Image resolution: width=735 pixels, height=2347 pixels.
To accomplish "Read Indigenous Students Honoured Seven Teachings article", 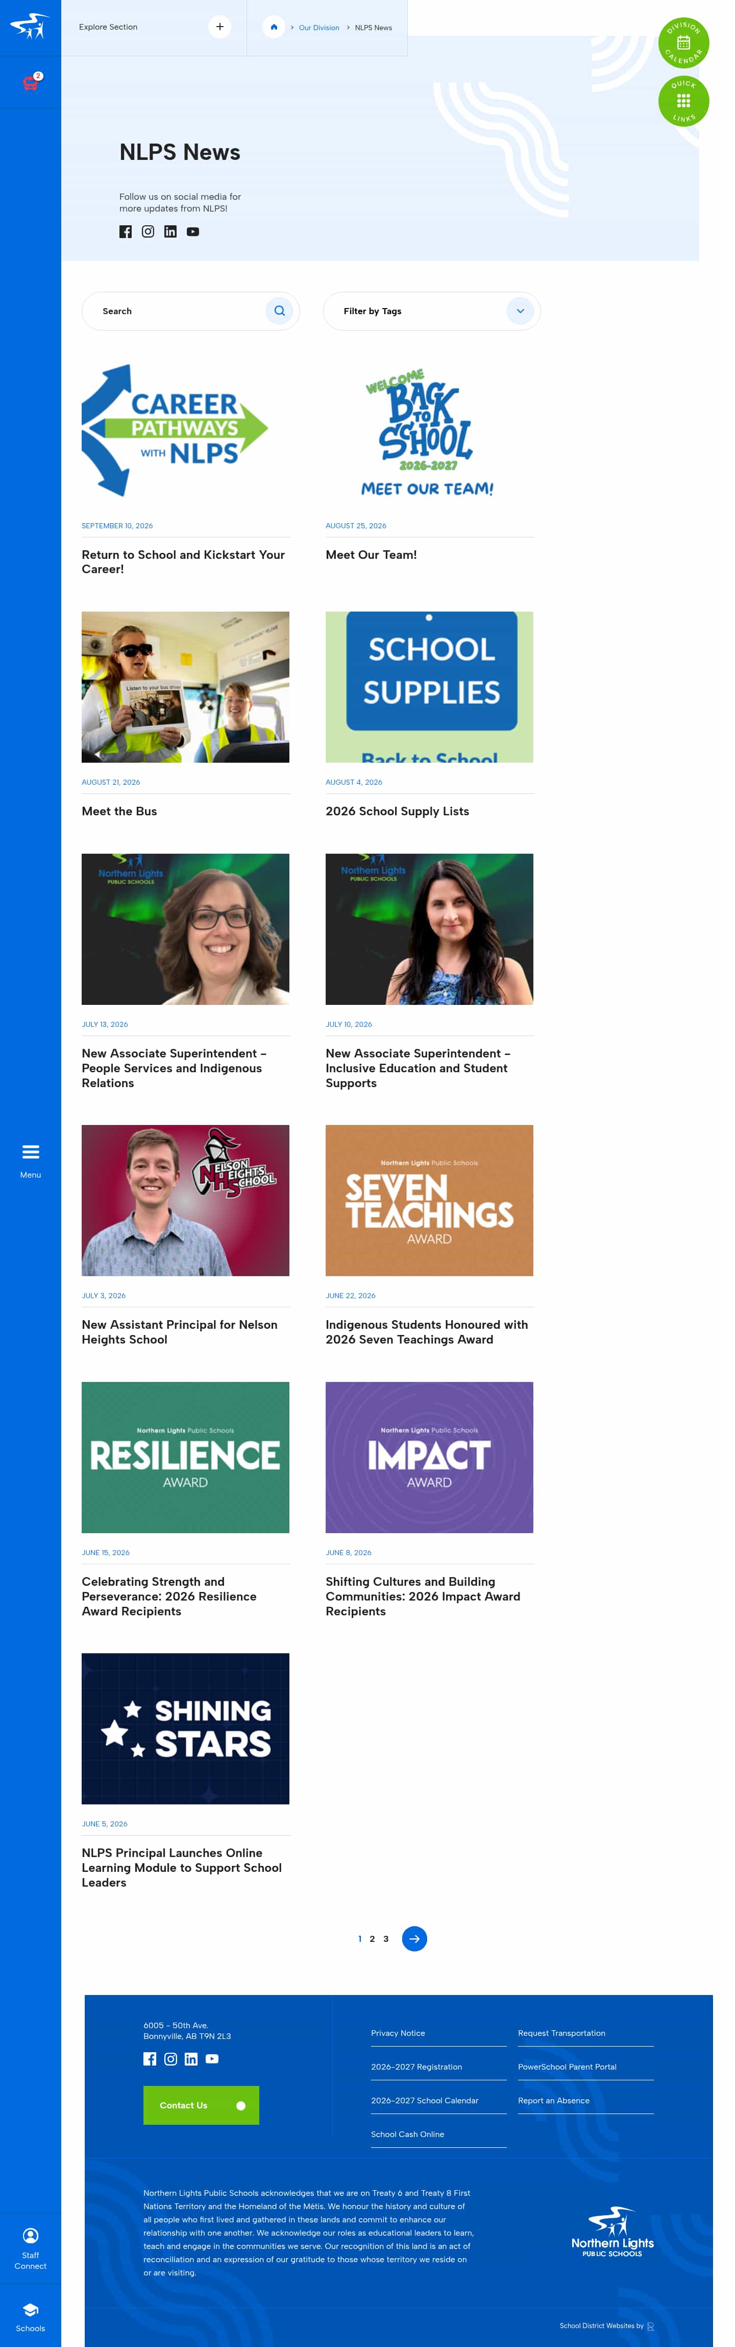I will click(x=427, y=1332).
